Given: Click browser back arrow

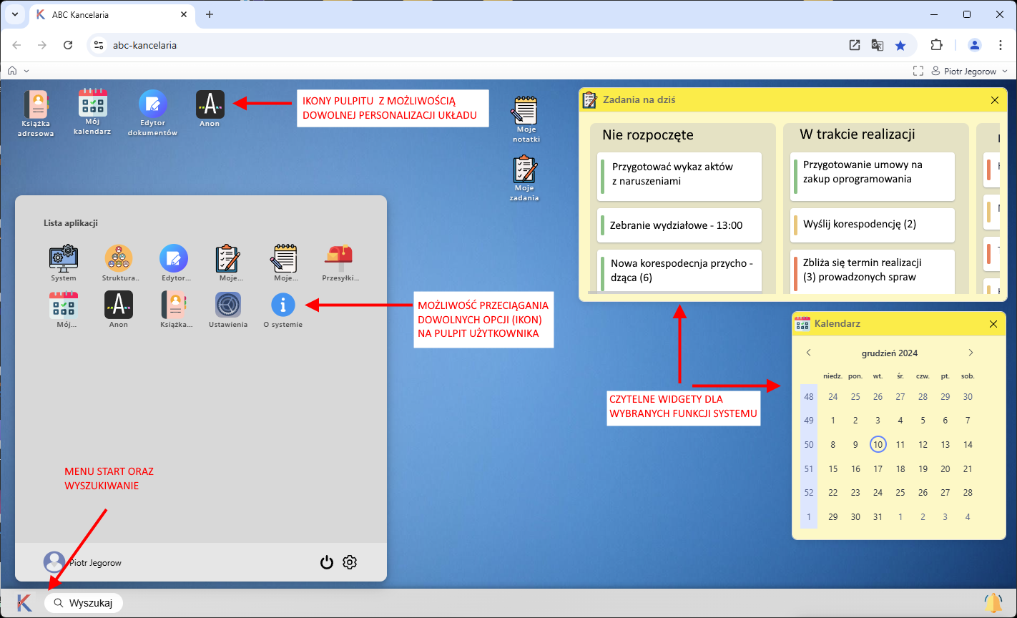Looking at the screenshot, I should (17, 45).
